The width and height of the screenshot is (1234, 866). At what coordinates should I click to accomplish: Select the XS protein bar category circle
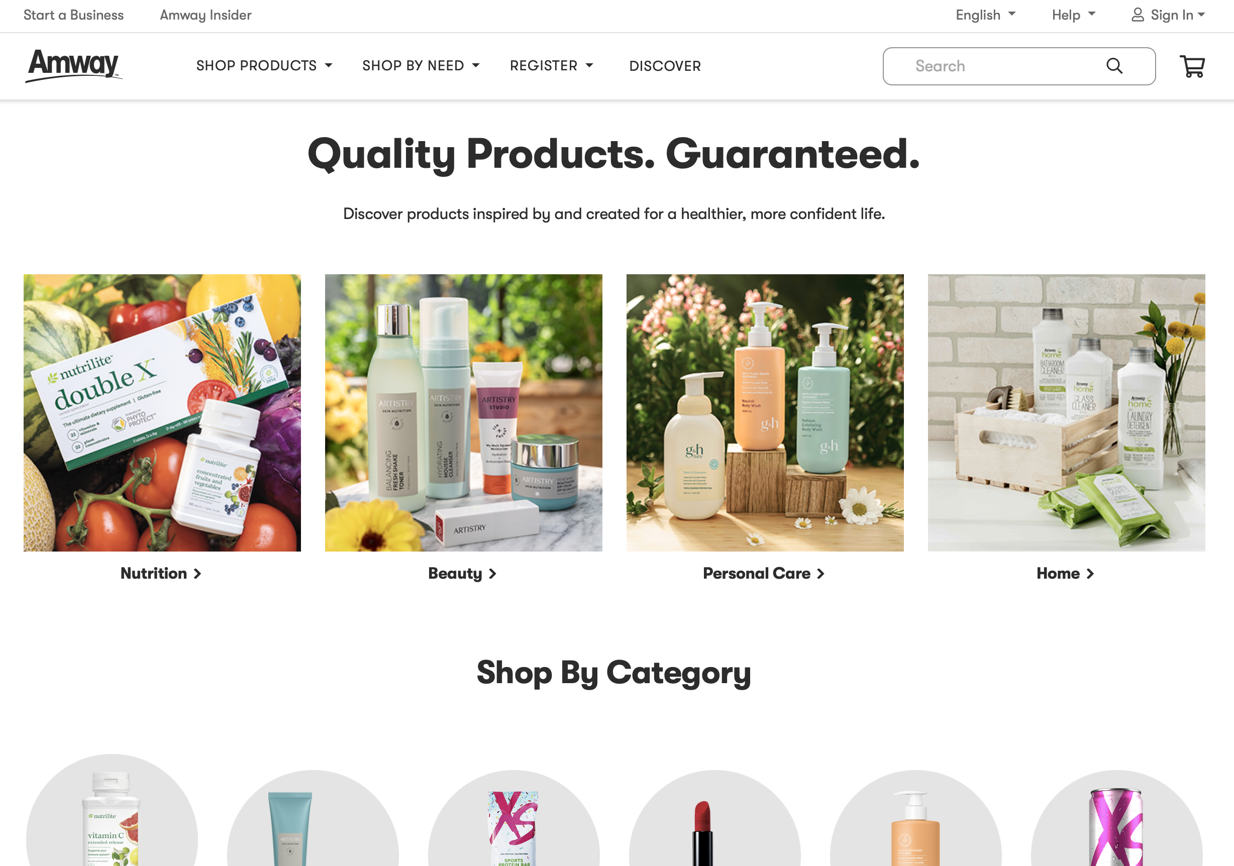514,818
